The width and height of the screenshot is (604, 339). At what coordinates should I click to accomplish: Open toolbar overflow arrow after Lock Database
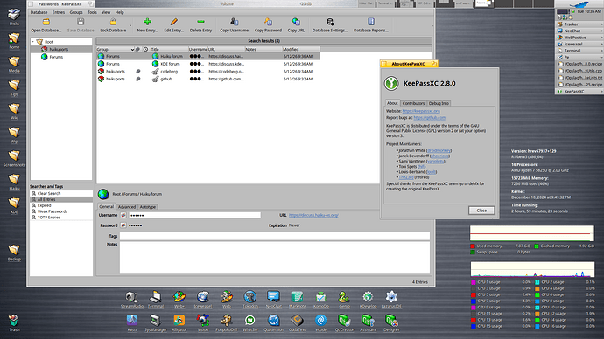tap(130, 25)
